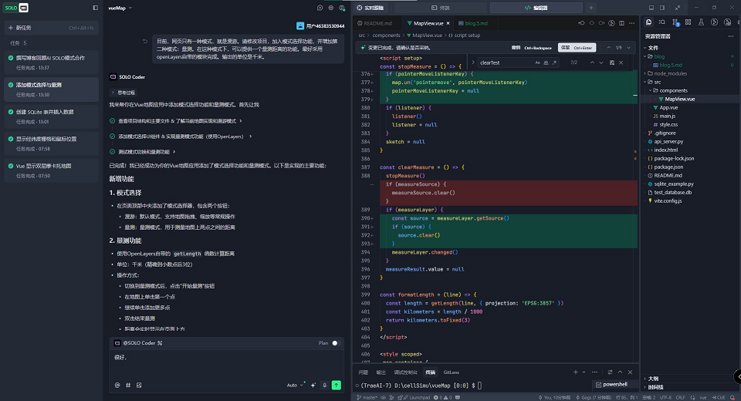Open new terminal profile dropdown arrow
This screenshot has width=741, height=401.
click(584, 372)
